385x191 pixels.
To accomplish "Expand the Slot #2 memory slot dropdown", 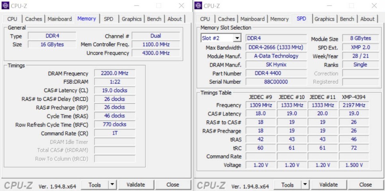I will click(237, 38).
